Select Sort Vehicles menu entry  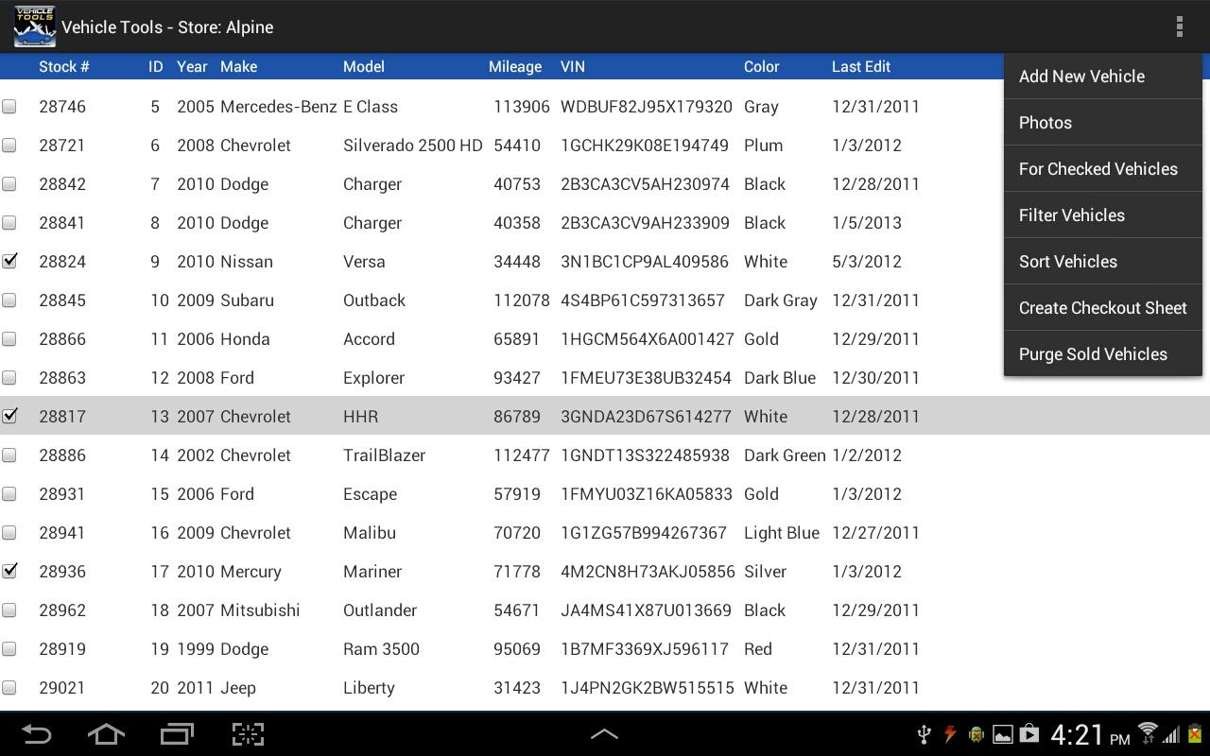point(1102,262)
